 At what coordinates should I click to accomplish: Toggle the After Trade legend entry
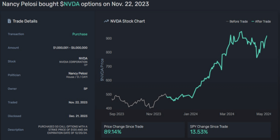(261, 21)
